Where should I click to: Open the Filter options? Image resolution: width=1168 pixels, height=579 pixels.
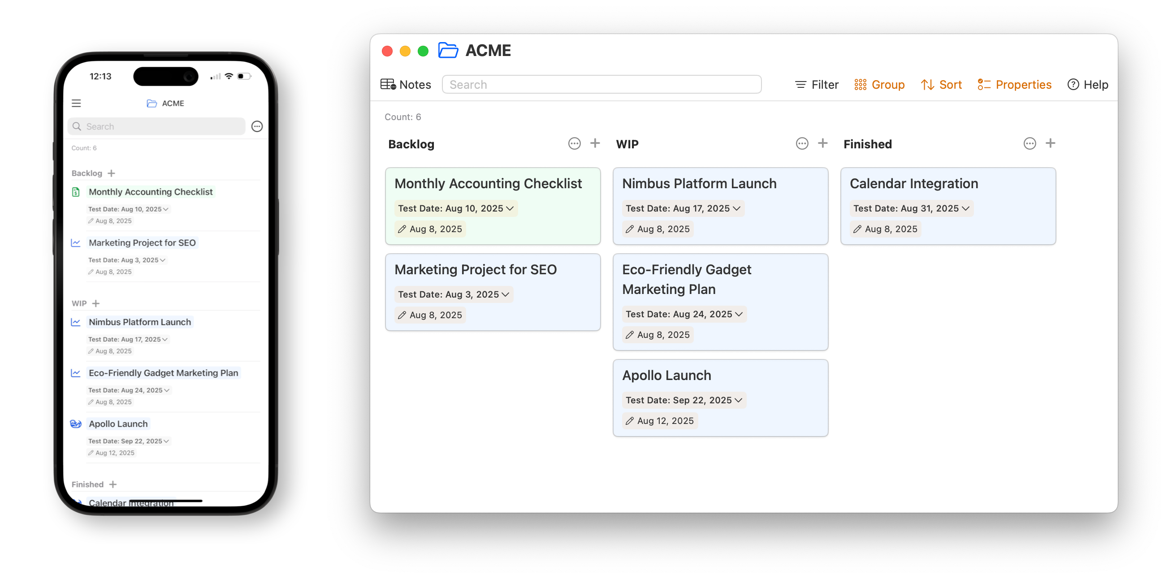point(817,84)
